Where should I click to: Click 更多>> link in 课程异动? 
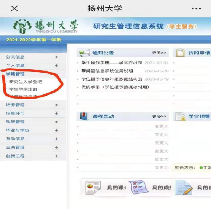[159, 116]
